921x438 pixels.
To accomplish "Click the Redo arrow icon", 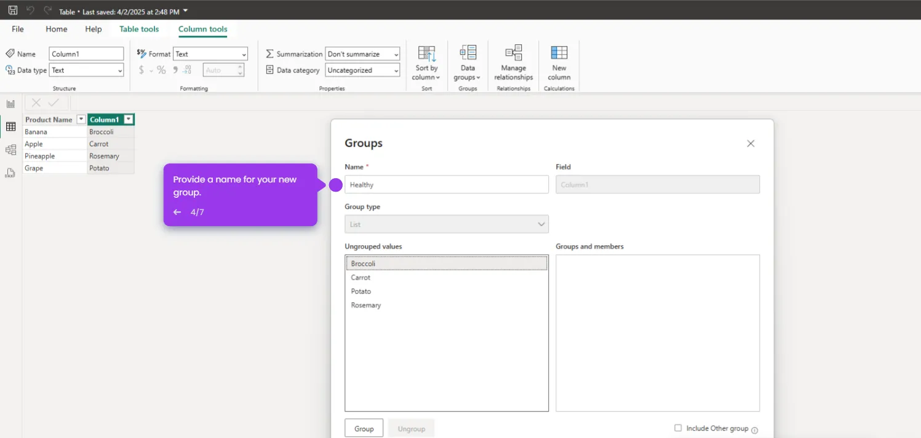I will coord(47,10).
